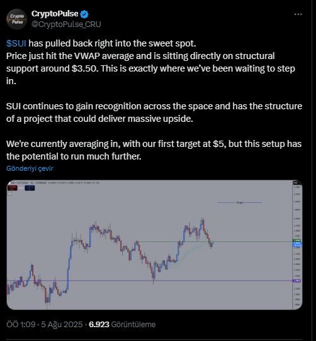Image resolution: width=316 pixels, height=341 pixels.
Task: Click the purple horizontal support line
Action: click(x=149, y=281)
